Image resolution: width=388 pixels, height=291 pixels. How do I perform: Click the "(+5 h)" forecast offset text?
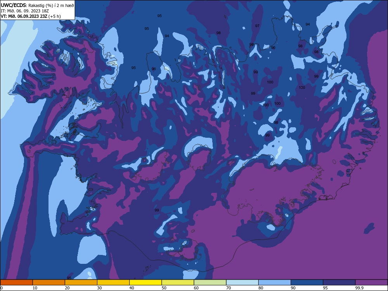[55, 16]
